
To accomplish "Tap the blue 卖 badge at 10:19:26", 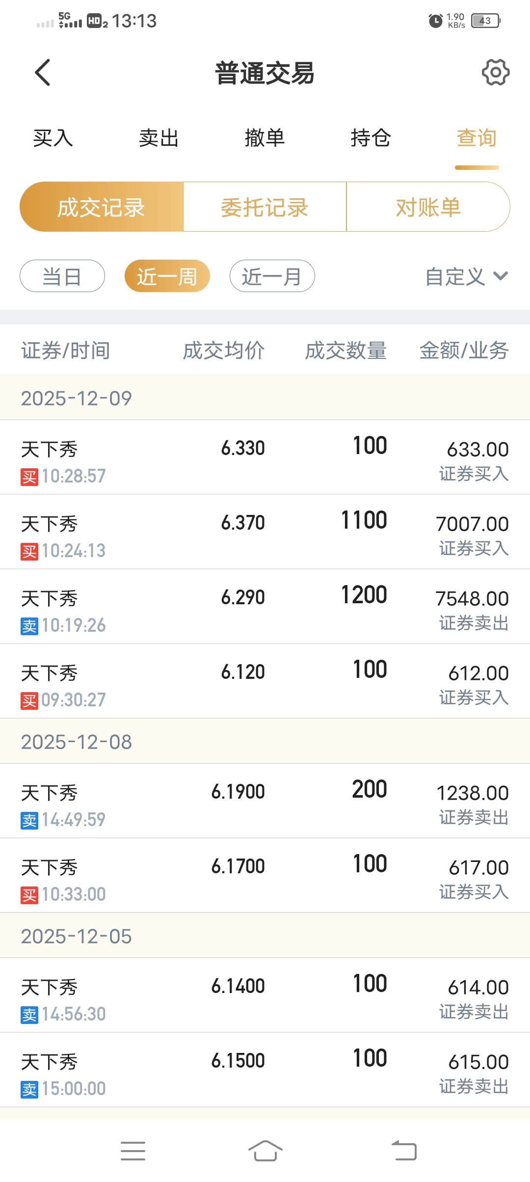I will point(29,626).
